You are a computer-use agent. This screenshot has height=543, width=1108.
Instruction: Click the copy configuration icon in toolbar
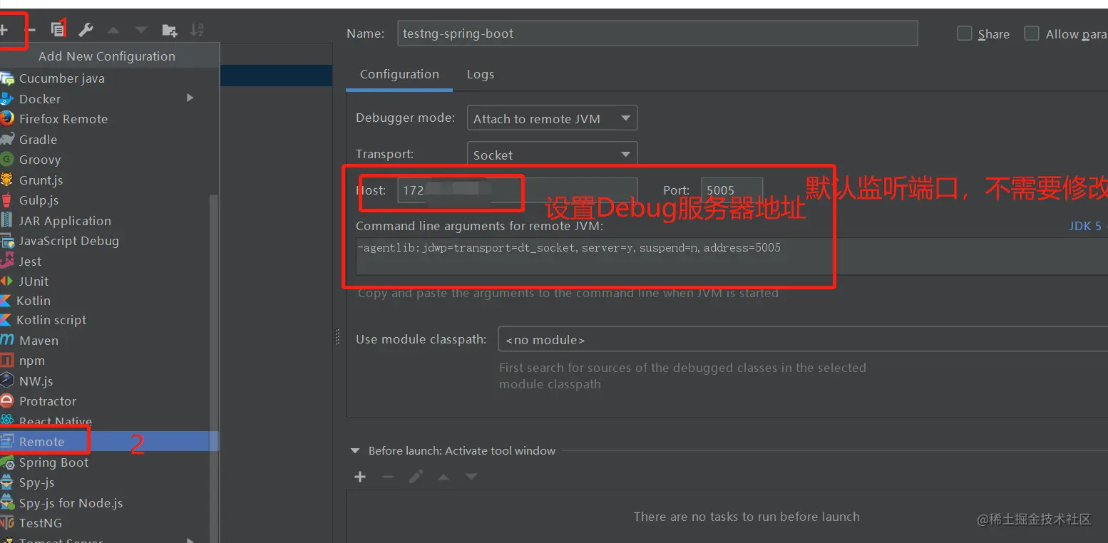[58, 30]
